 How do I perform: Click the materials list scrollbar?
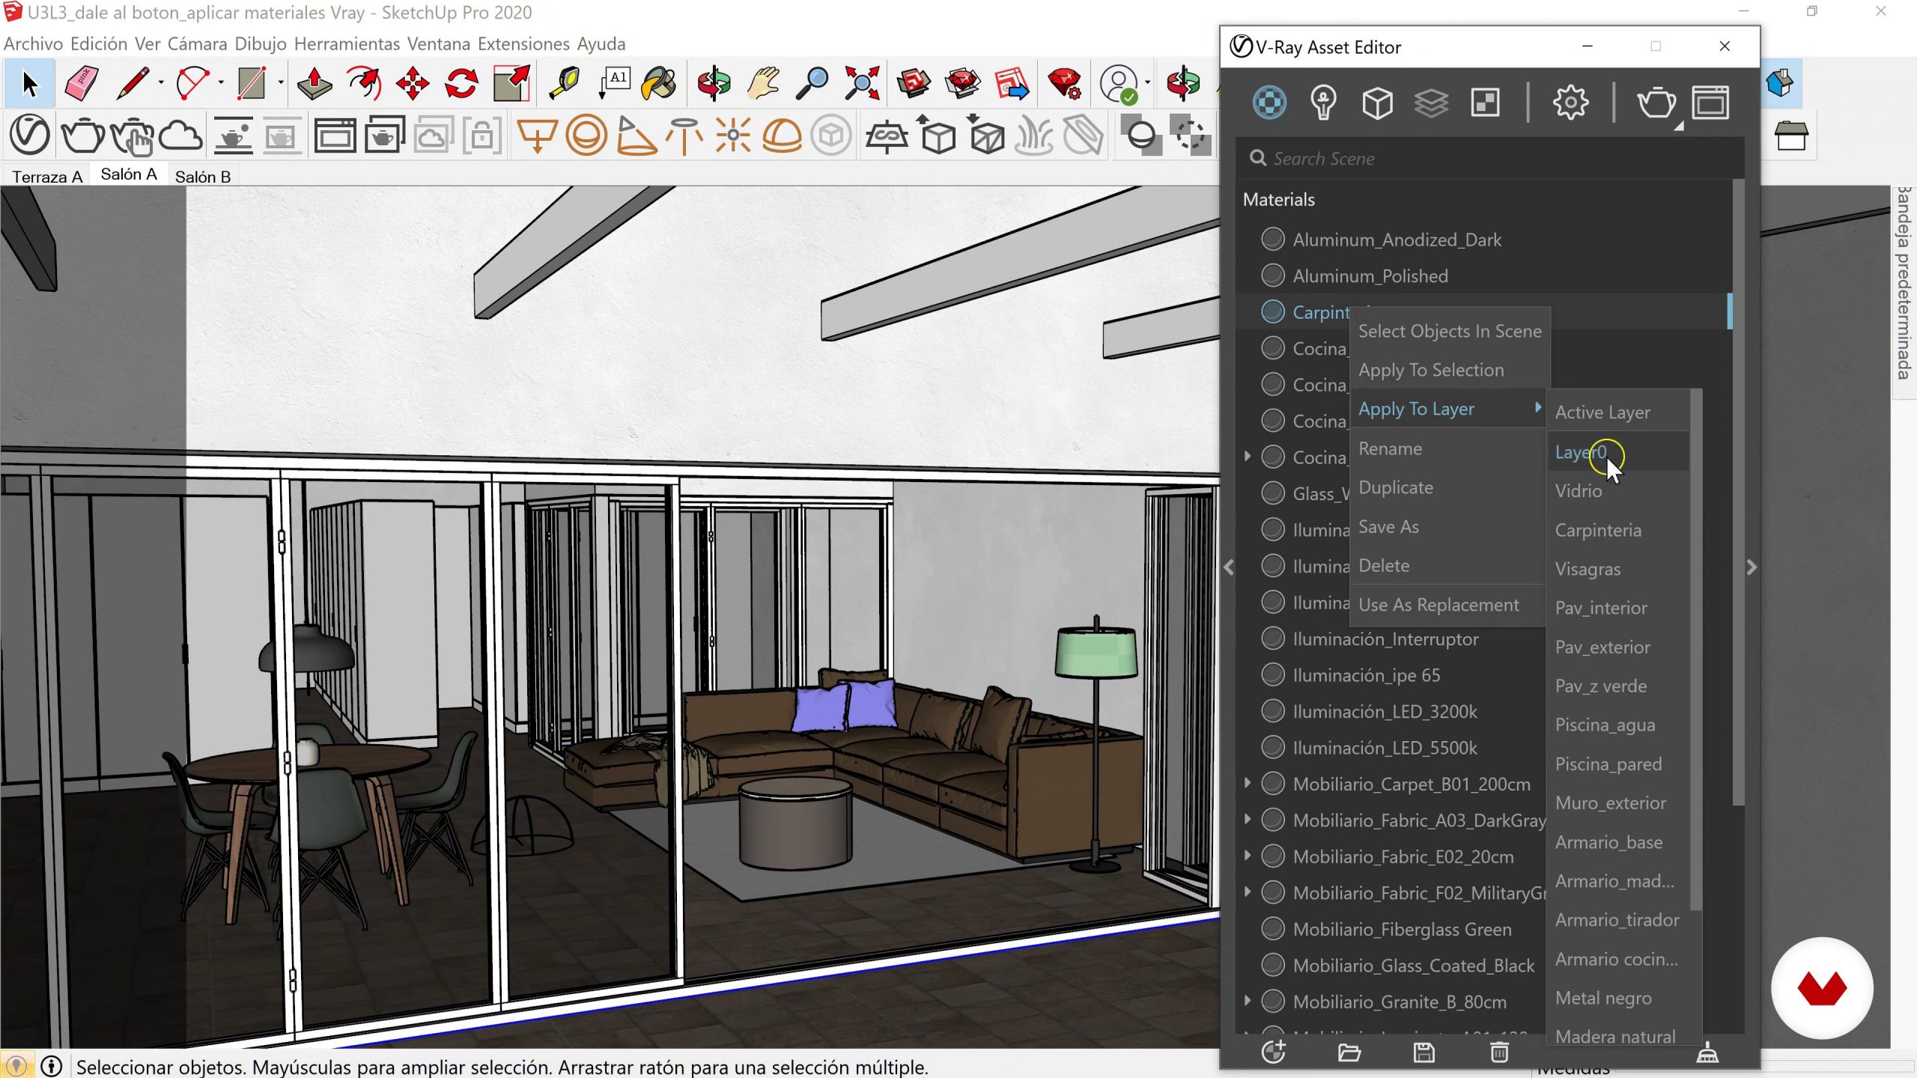pyautogui.click(x=1738, y=494)
